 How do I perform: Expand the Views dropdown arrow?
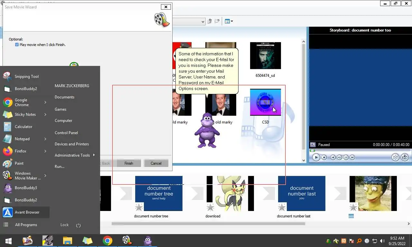(x=232, y=22)
